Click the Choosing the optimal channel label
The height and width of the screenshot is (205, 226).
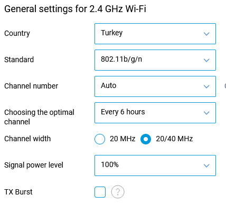point(39,117)
